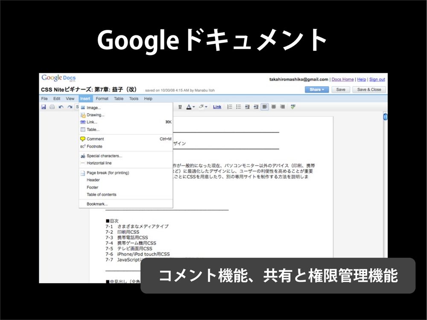Decrease indent using toolbar icon
The height and width of the screenshot is (320, 427).
pyautogui.click(x=247, y=107)
